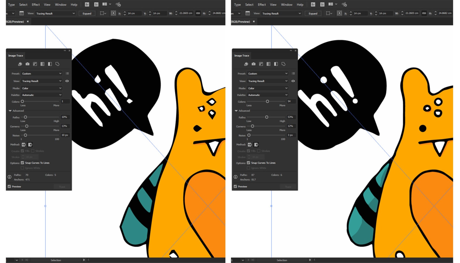Open the Window menu in the right window

(286, 5)
